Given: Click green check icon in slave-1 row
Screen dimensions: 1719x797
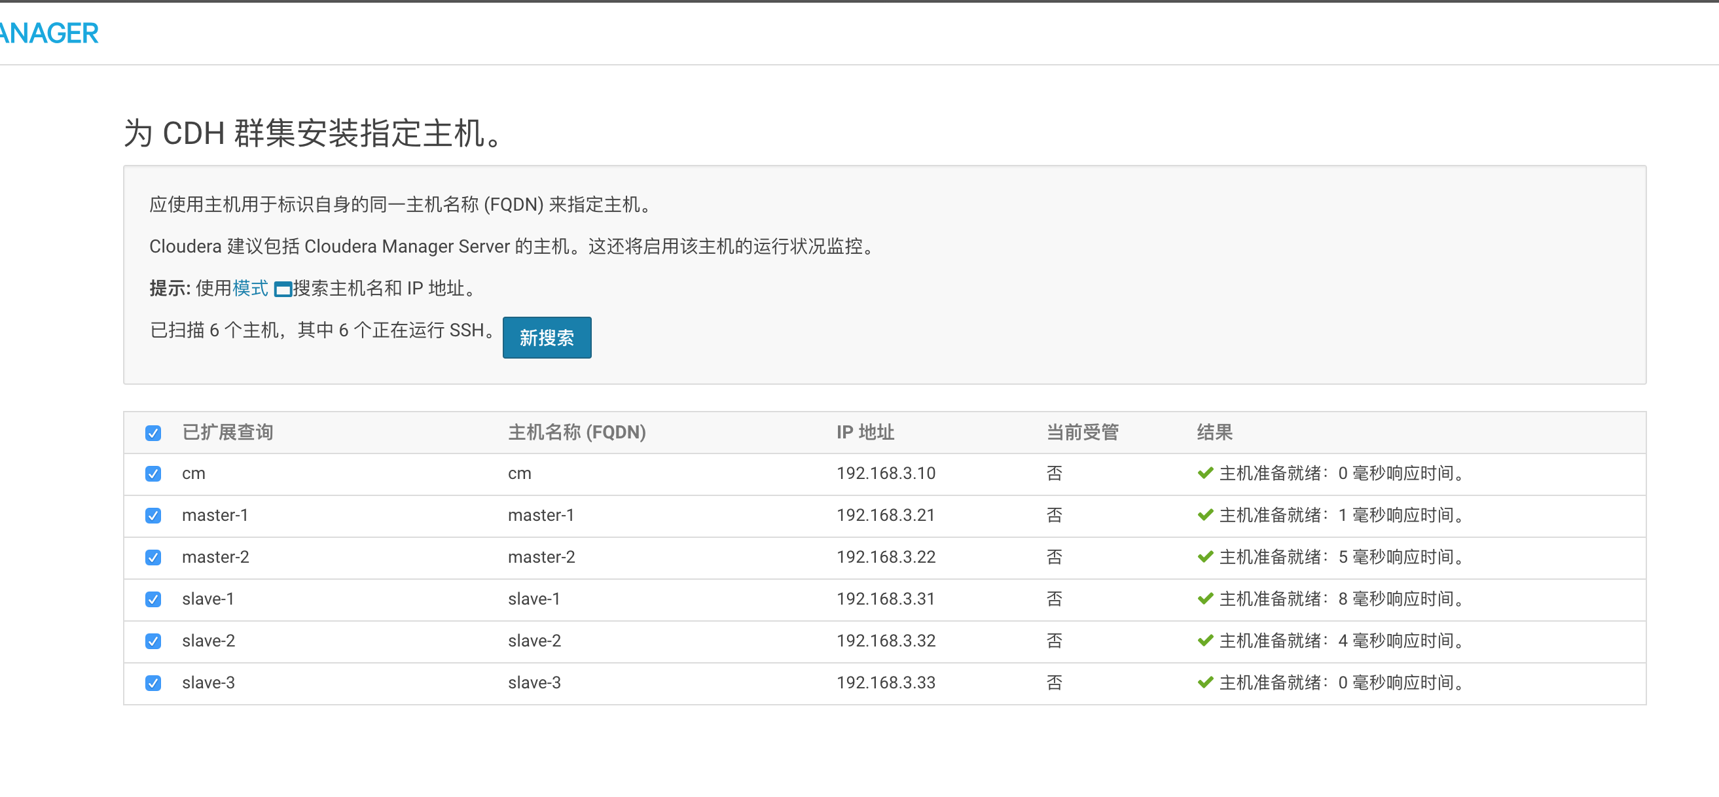Looking at the screenshot, I should 1205,599.
